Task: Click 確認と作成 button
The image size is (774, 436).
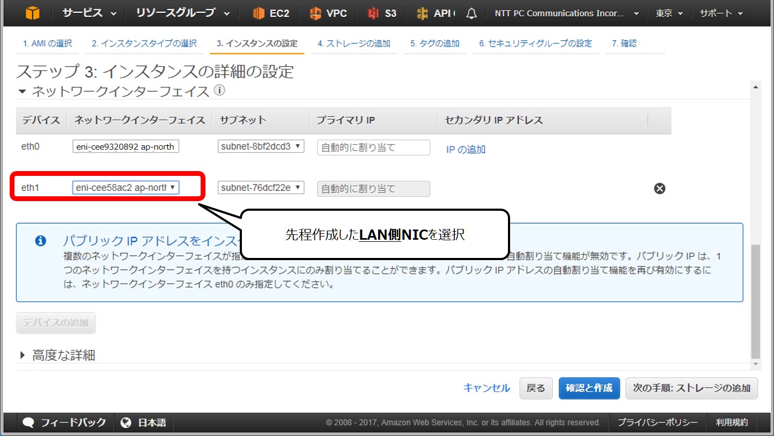Action: [589, 388]
